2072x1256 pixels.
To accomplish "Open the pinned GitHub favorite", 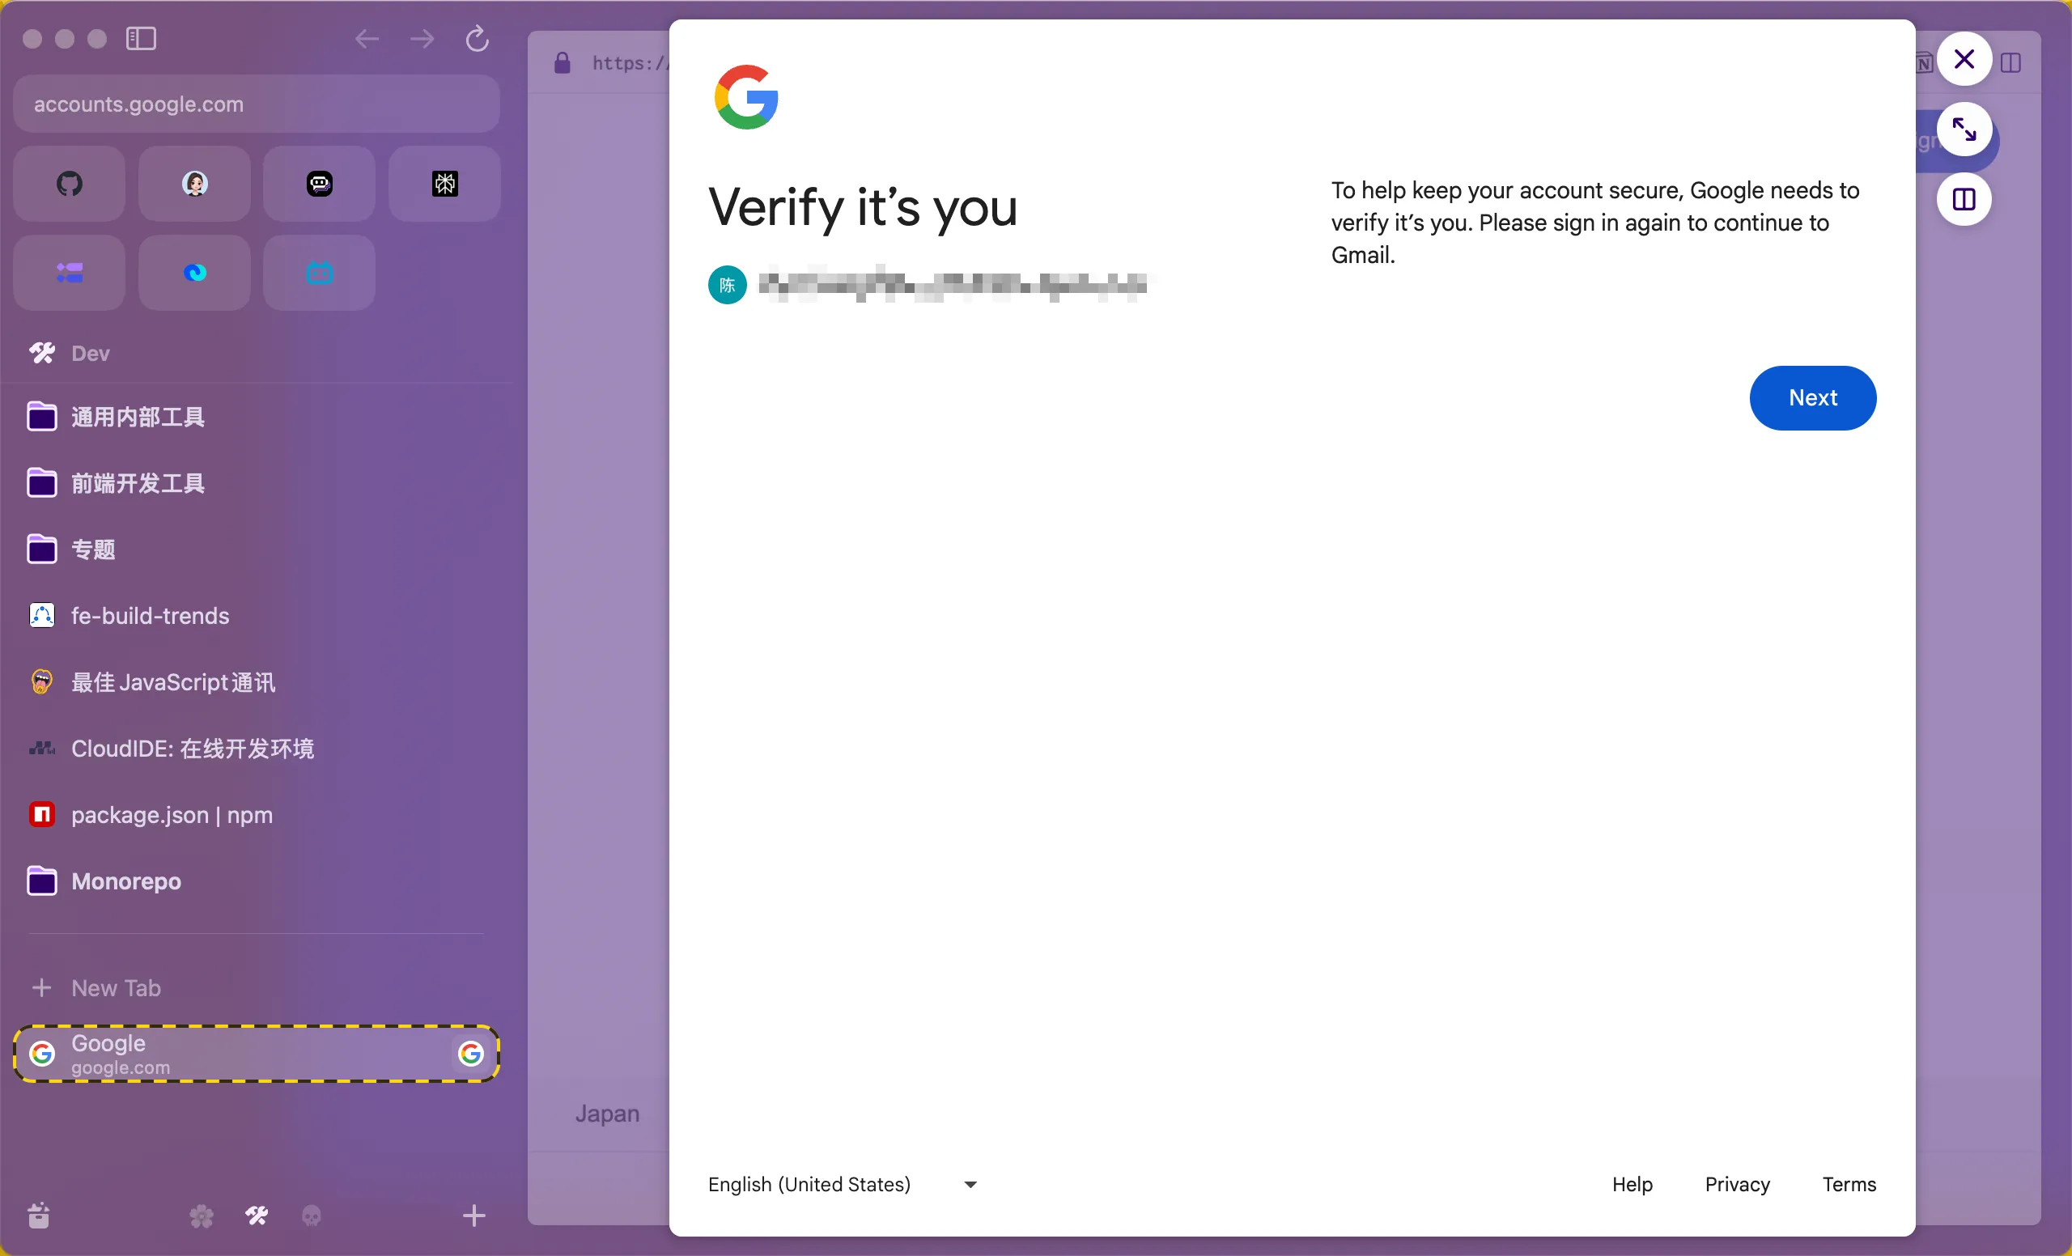I will click(69, 183).
